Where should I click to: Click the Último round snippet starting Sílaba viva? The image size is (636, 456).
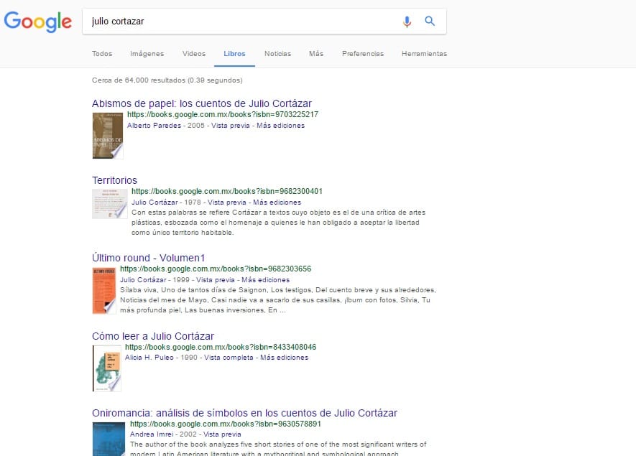(278, 300)
